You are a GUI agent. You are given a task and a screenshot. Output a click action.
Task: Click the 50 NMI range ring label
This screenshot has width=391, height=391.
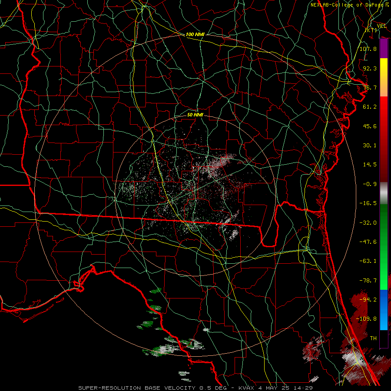click(195, 115)
